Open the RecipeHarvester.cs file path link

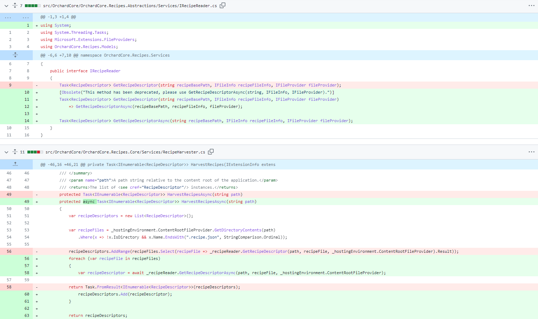tap(125, 152)
